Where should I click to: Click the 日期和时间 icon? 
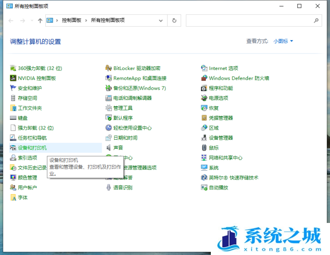[x=109, y=138]
